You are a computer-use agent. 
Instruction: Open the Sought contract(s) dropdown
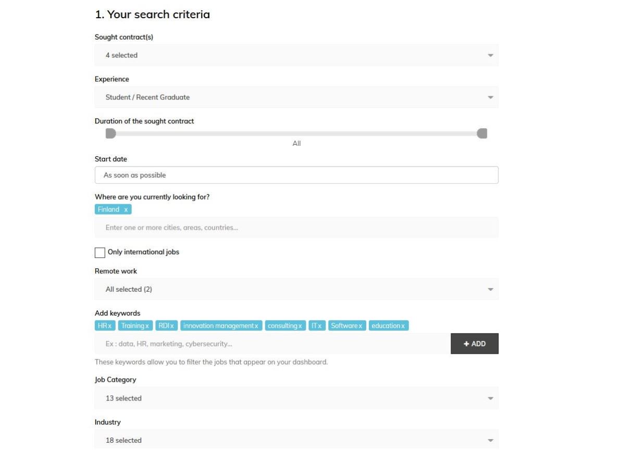(296, 55)
